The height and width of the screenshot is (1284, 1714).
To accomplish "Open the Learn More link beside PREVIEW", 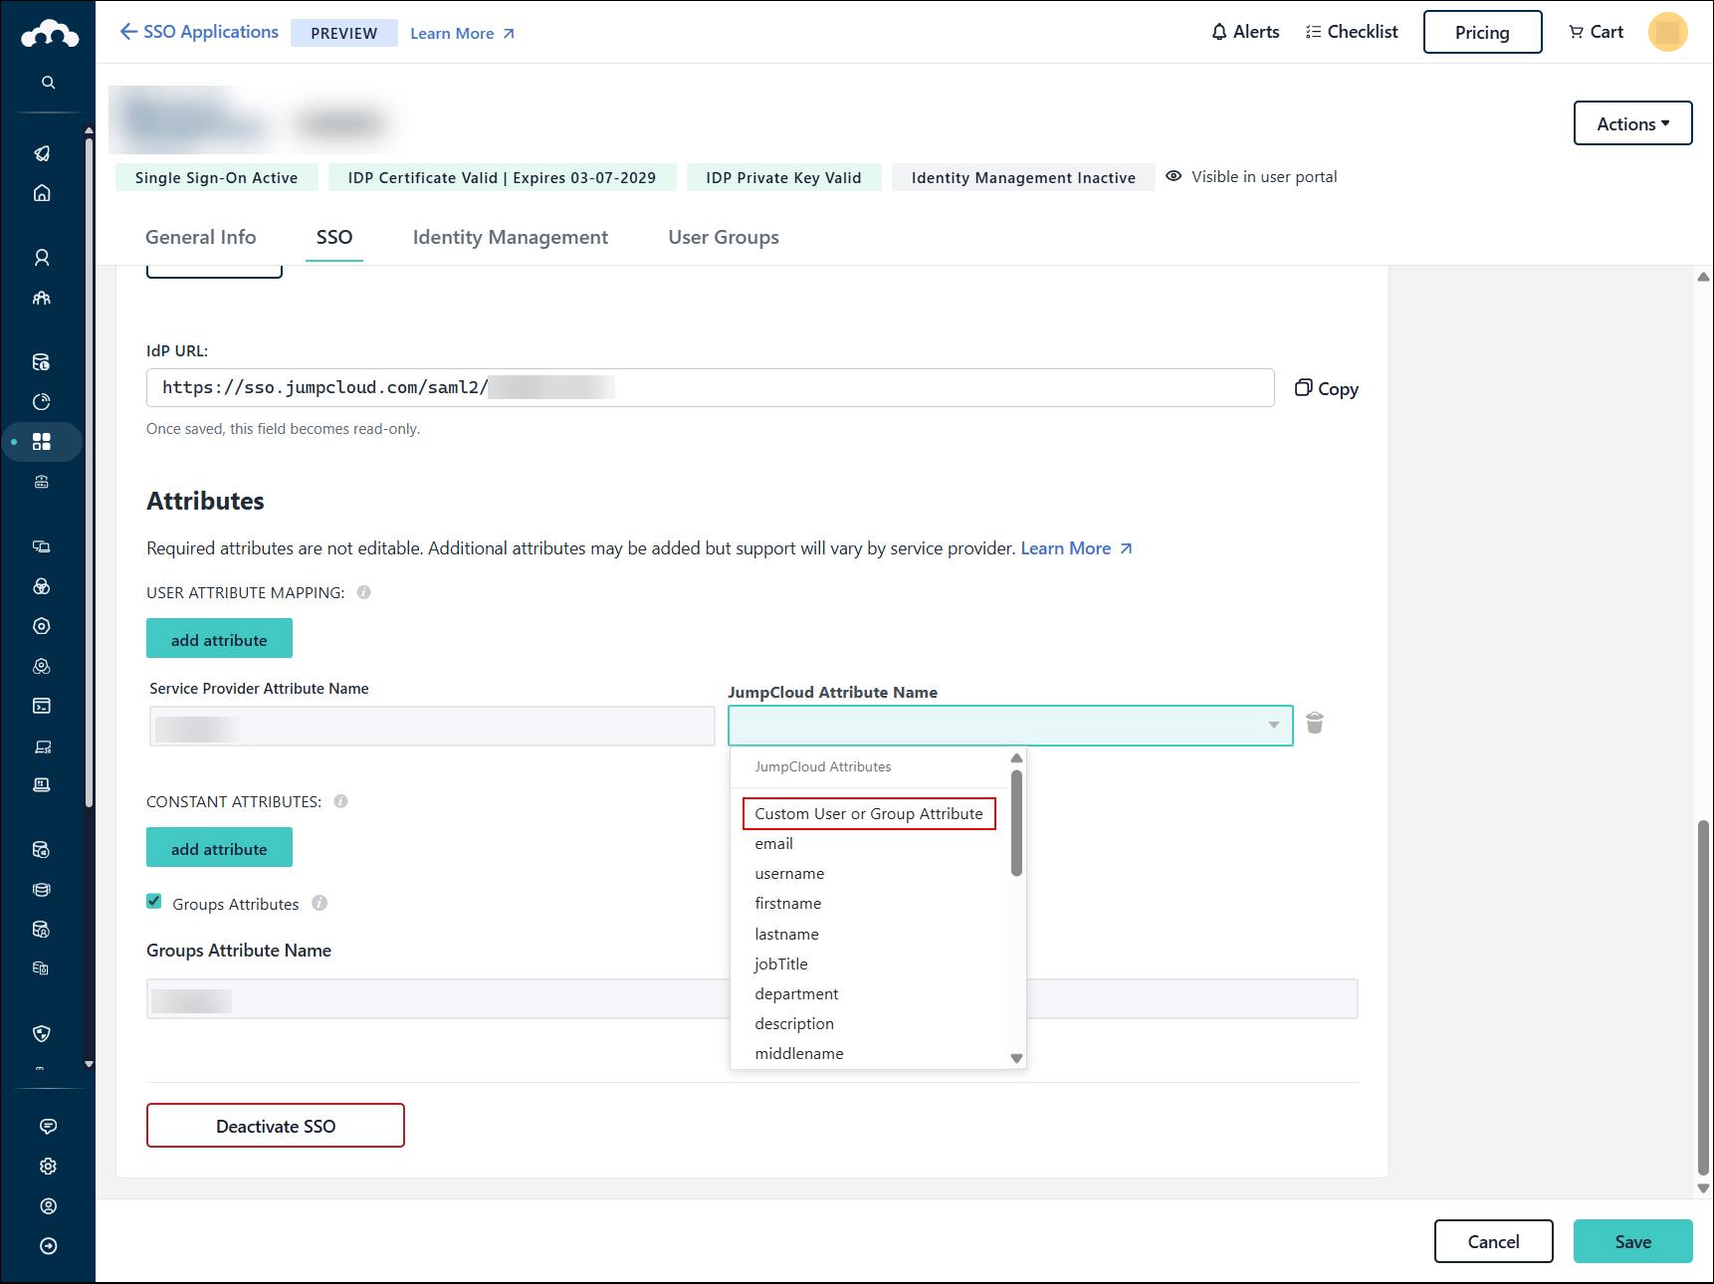I will 463,34.
